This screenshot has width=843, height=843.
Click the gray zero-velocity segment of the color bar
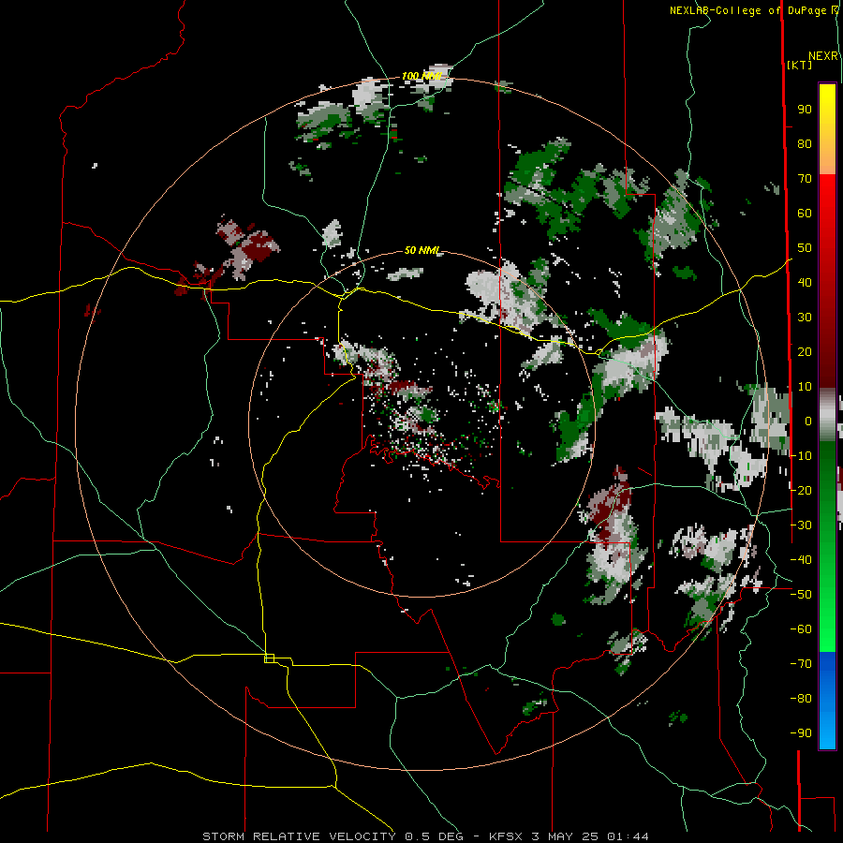coord(827,415)
